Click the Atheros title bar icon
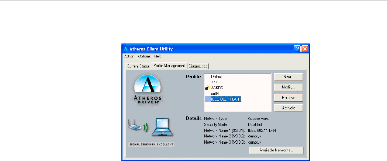Viewport: 387px width, 161px height. point(126,49)
